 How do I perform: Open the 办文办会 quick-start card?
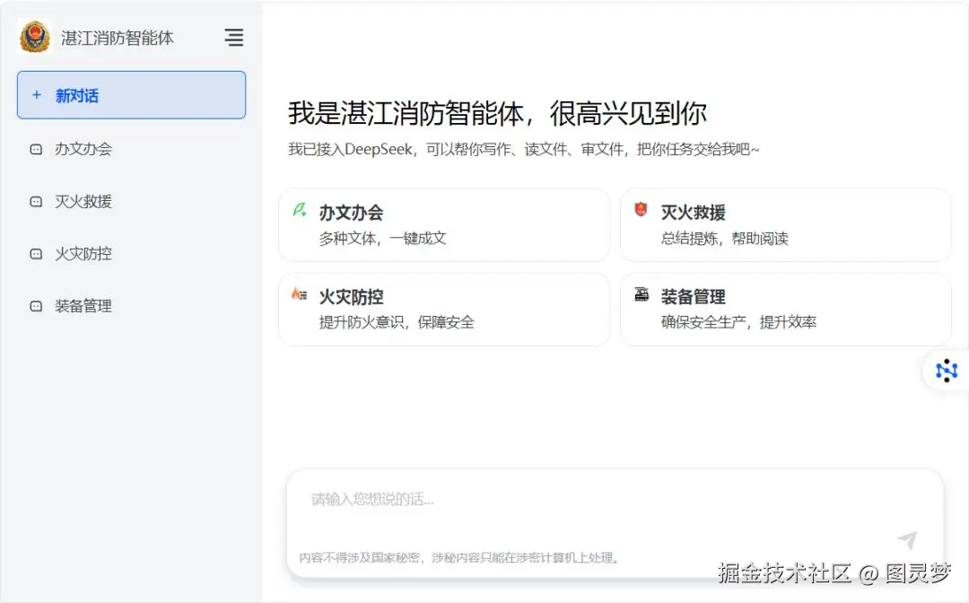(x=444, y=224)
